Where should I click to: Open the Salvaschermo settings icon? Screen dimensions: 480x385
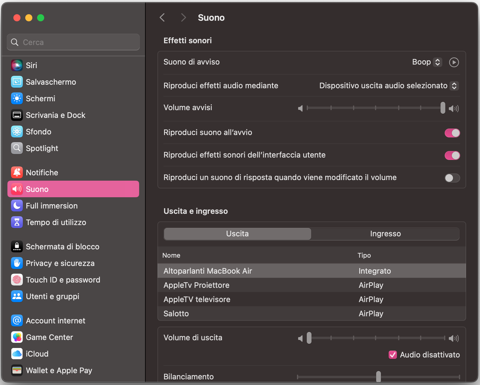click(x=17, y=82)
